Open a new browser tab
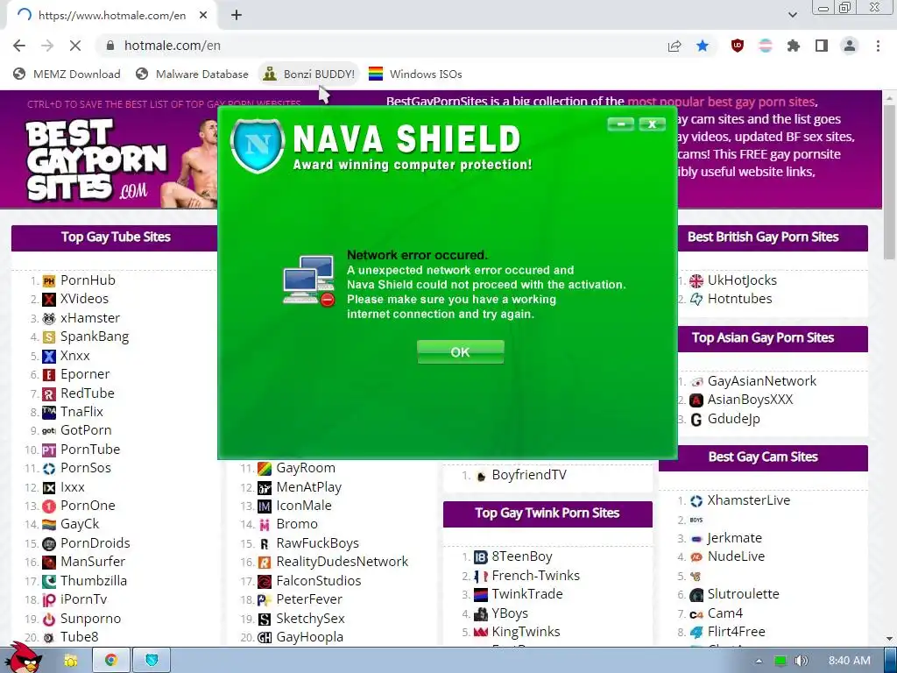This screenshot has width=897, height=673. point(237,16)
